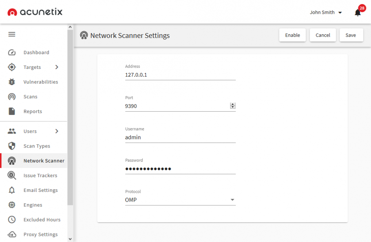Click the Vulnerabilities bug icon
This screenshot has height=242, width=371.
click(x=12, y=82)
